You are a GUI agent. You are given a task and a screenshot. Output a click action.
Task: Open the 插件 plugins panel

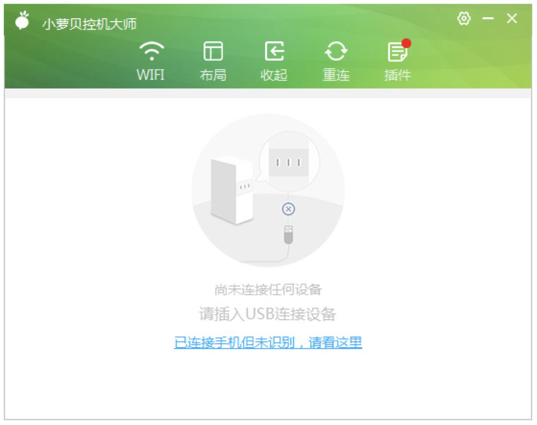tap(398, 60)
